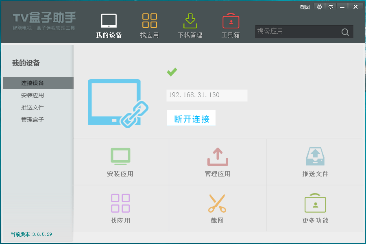Open the 工具箱 toolbox icon in top navigation

pyautogui.click(x=231, y=20)
